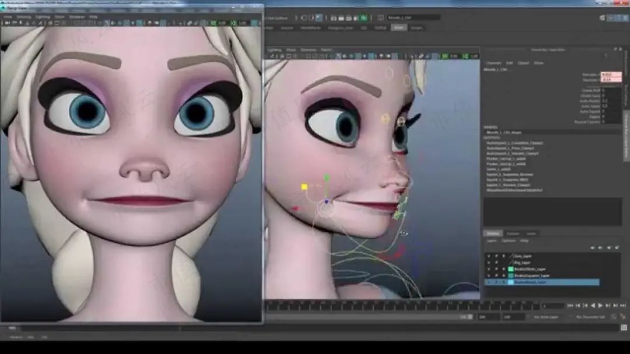Open Layers menu in layer editor

pos(492,240)
